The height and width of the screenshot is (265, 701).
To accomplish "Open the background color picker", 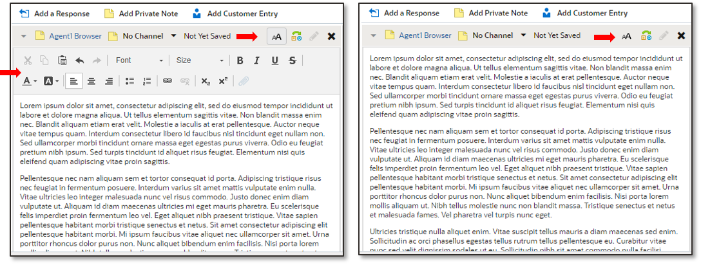I will point(51,81).
